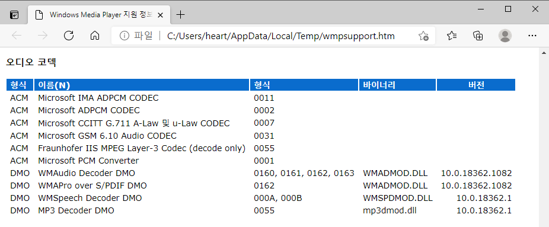Image resolution: width=549 pixels, height=227 pixels.
Task: Click the 바이너리 column header
Action: 397,85
